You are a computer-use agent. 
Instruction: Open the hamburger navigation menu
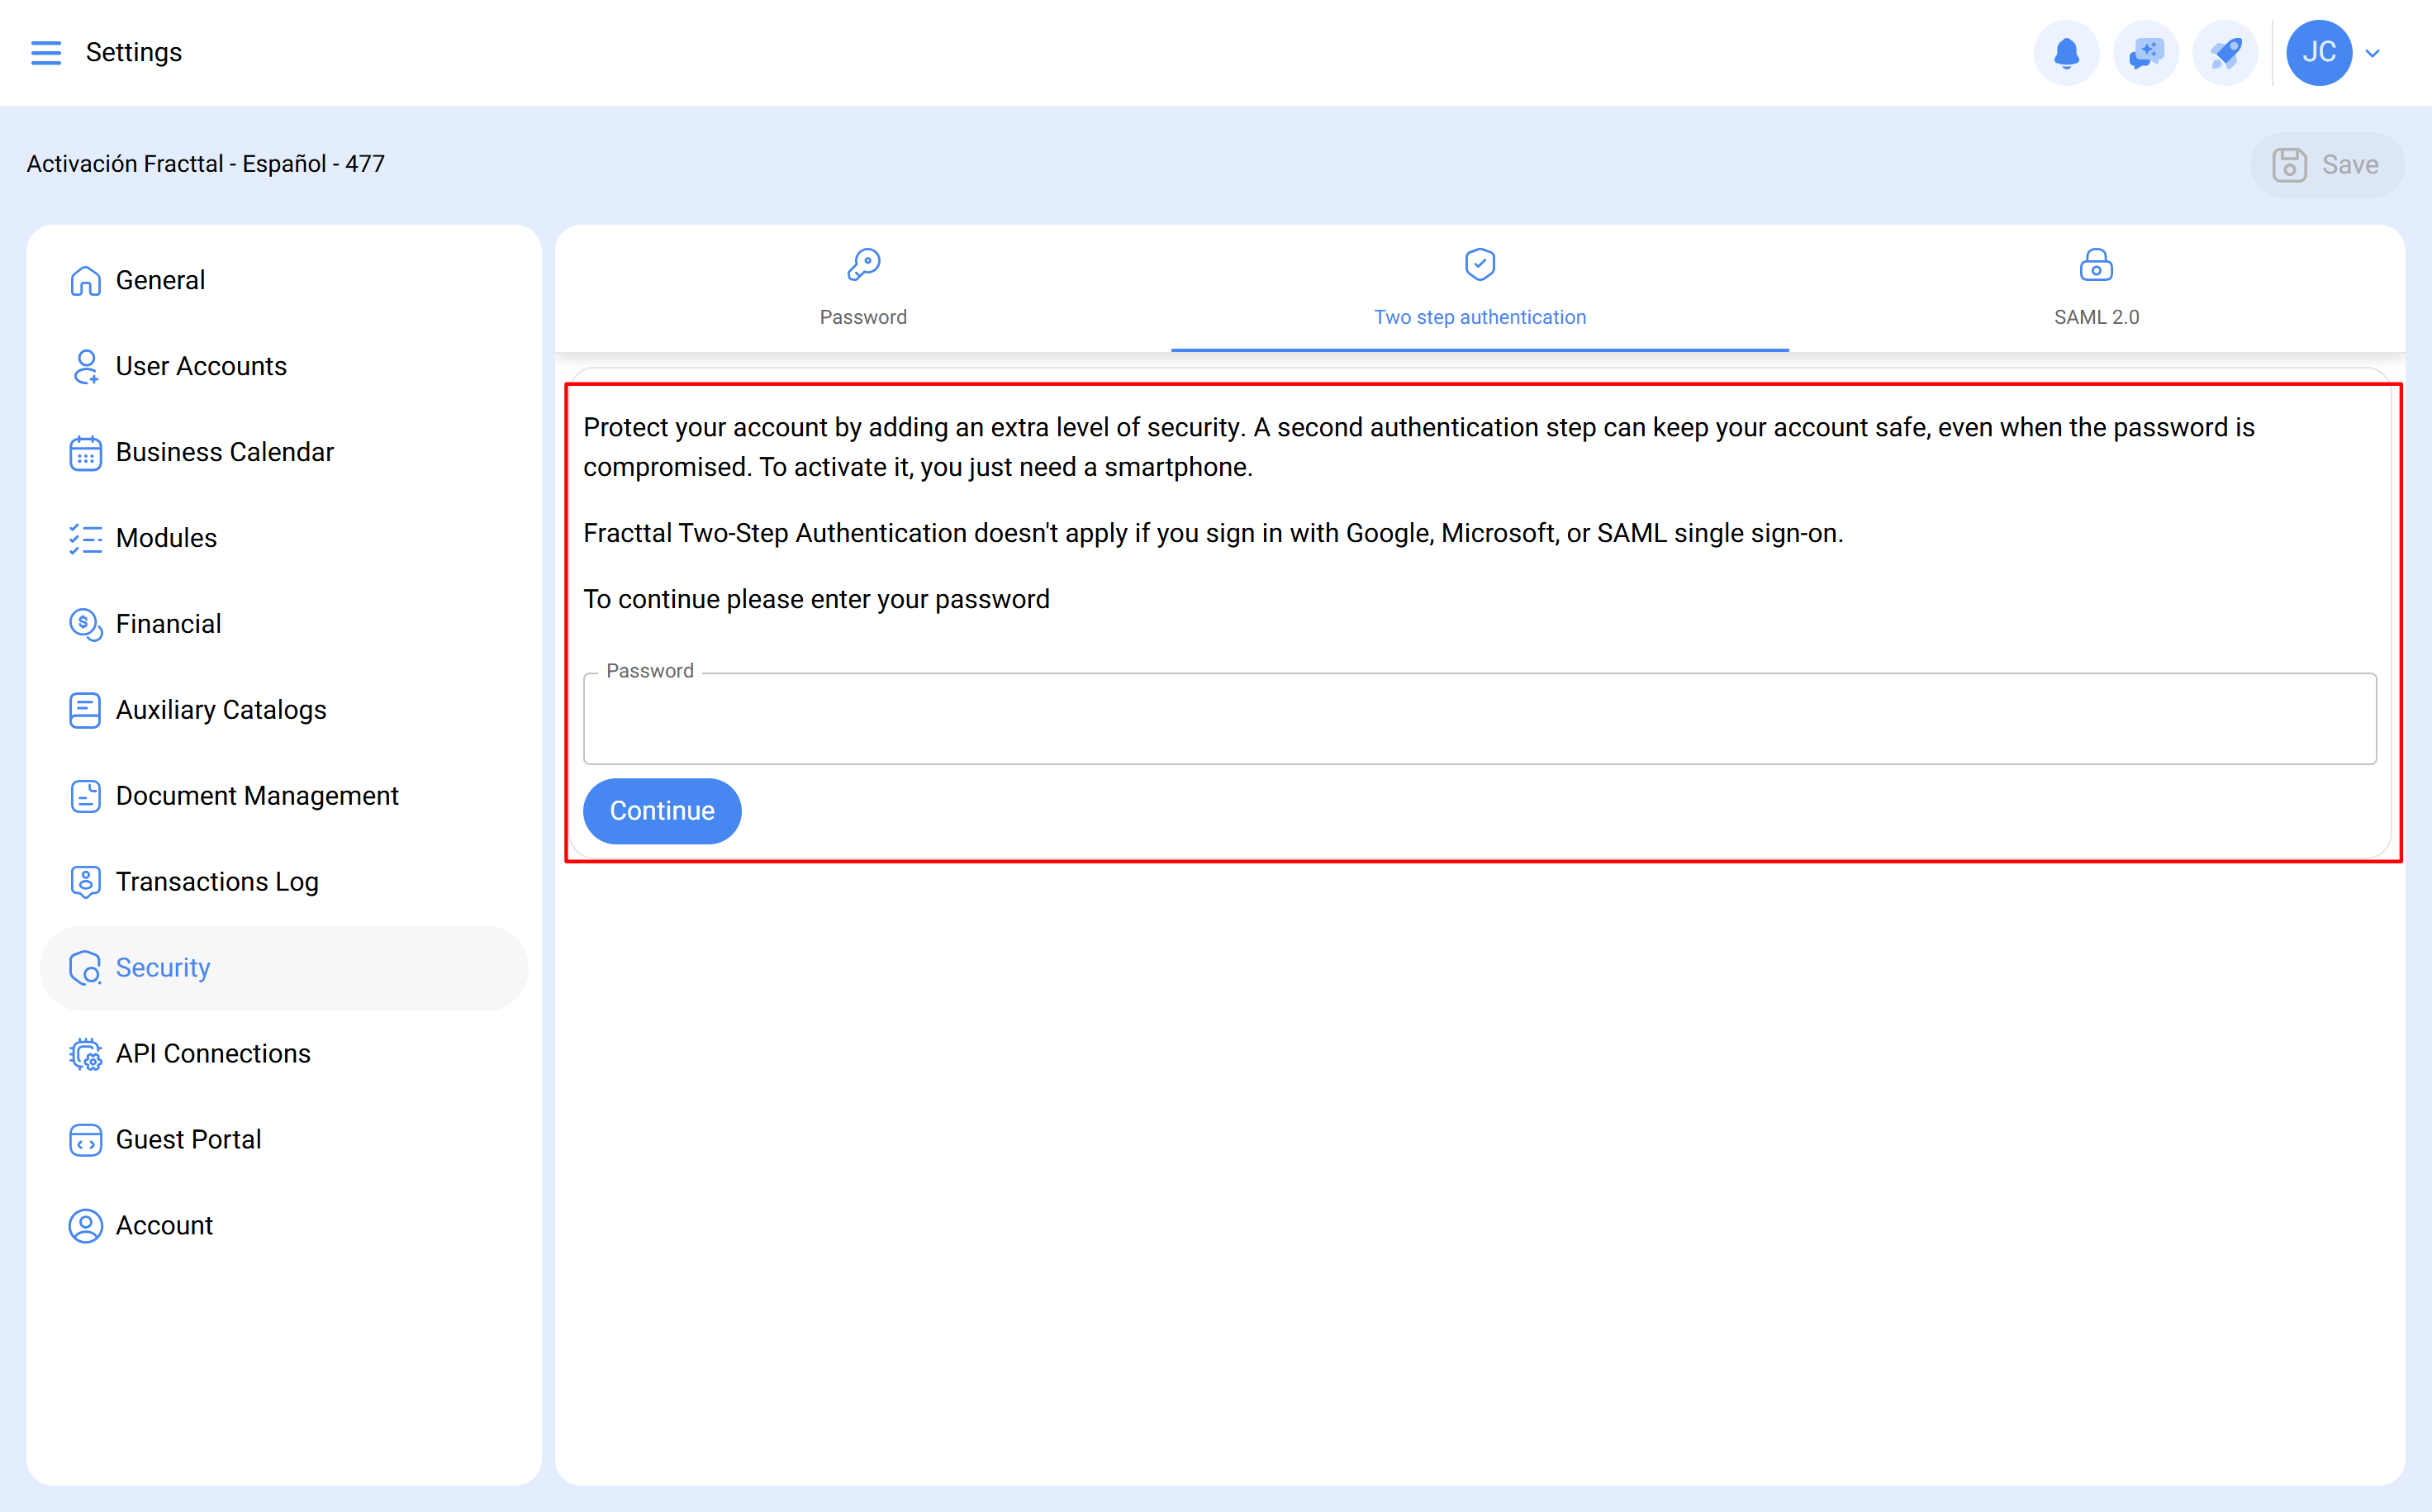click(46, 52)
